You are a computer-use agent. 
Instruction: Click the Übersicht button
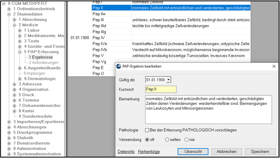click(x=193, y=152)
